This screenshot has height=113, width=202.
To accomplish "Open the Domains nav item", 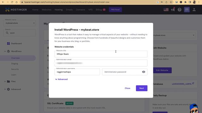I will tap(80, 10).
